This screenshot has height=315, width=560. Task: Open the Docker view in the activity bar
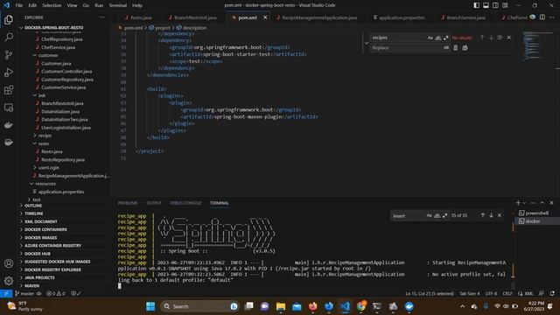[9, 125]
